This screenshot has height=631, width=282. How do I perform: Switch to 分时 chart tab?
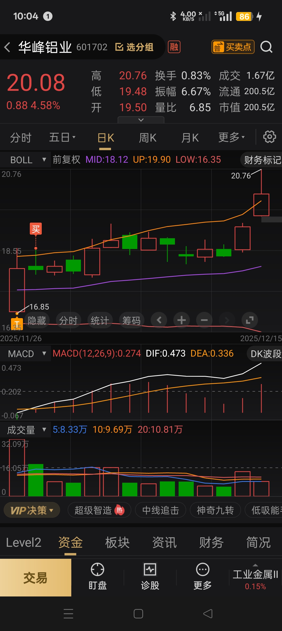coord(21,137)
